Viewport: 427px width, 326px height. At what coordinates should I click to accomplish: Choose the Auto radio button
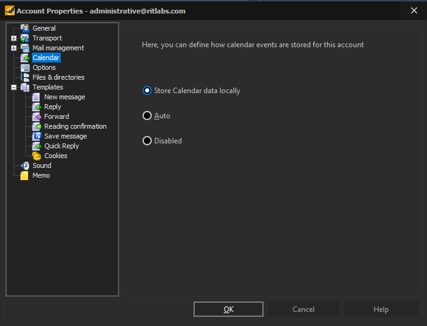pyautogui.click(x=147, y=116)
